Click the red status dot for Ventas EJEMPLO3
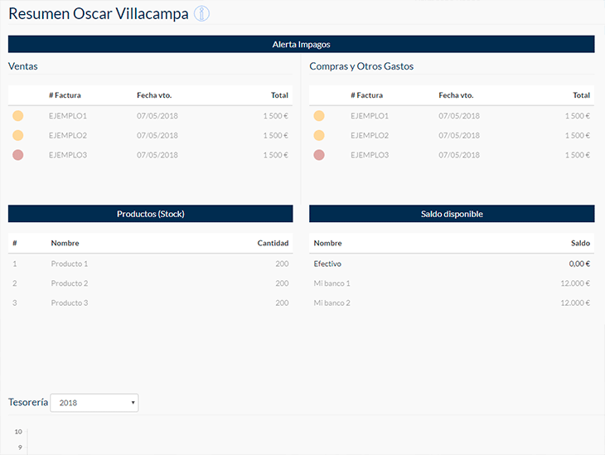Image resolution: width=605 pixels, height=455 pixels. [17, 155]
